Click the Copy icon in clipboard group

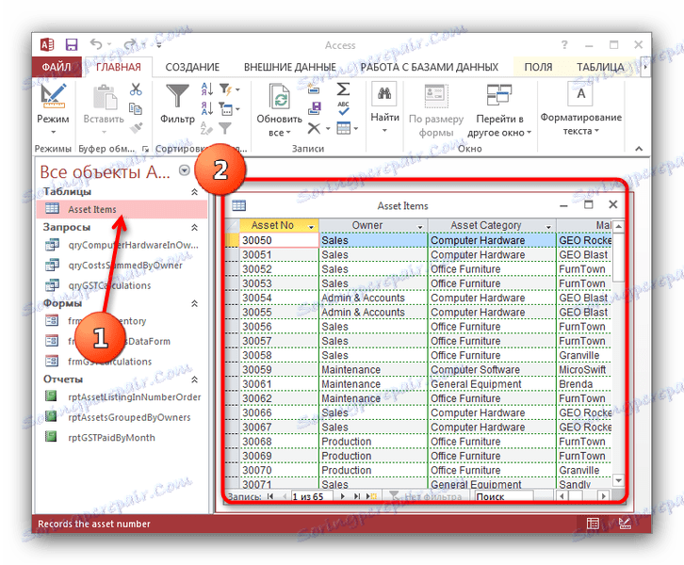click(136, 108)
